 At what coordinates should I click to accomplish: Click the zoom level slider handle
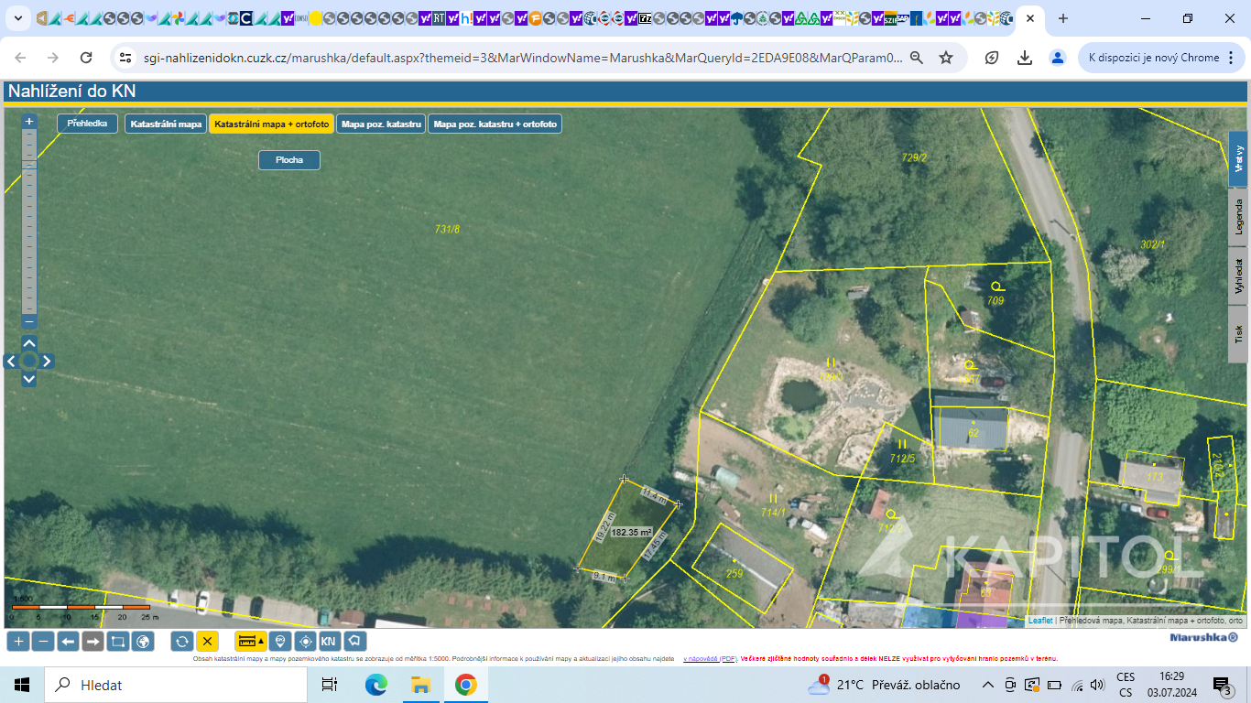click(29, 165)
